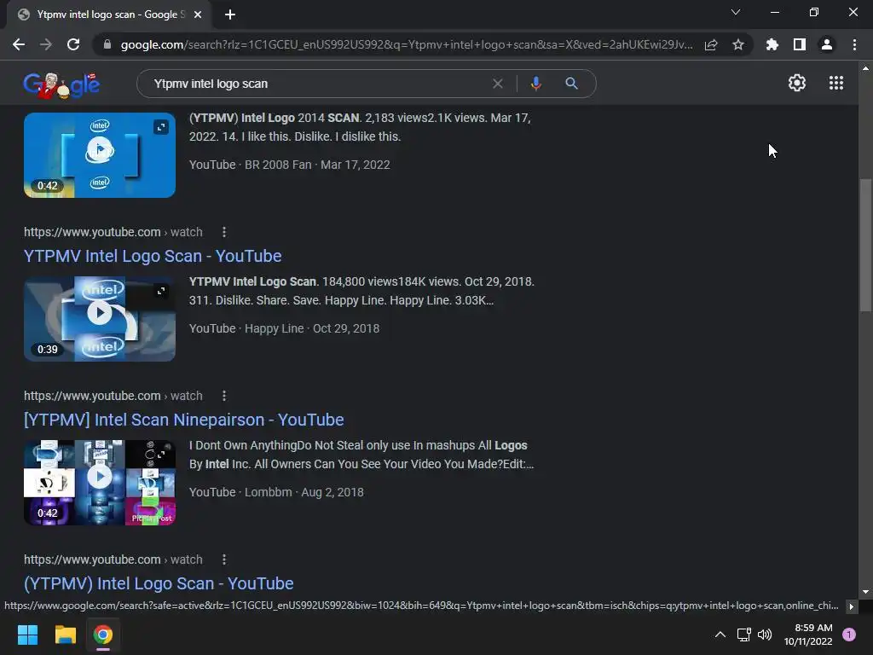Viewport: 873px width, 655px height.
Task: Open volume control tray icon
Action: point(765,635)
